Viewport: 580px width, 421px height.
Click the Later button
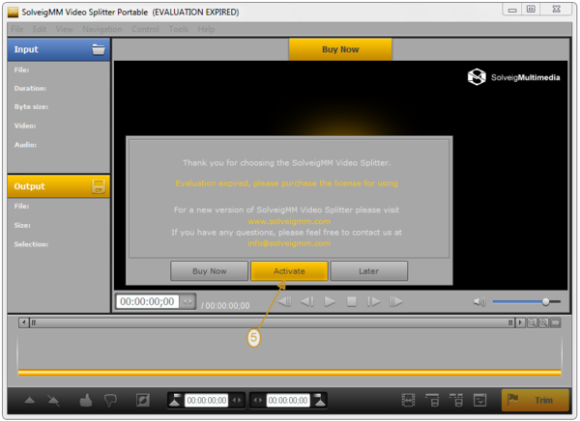tap(369, 271)
